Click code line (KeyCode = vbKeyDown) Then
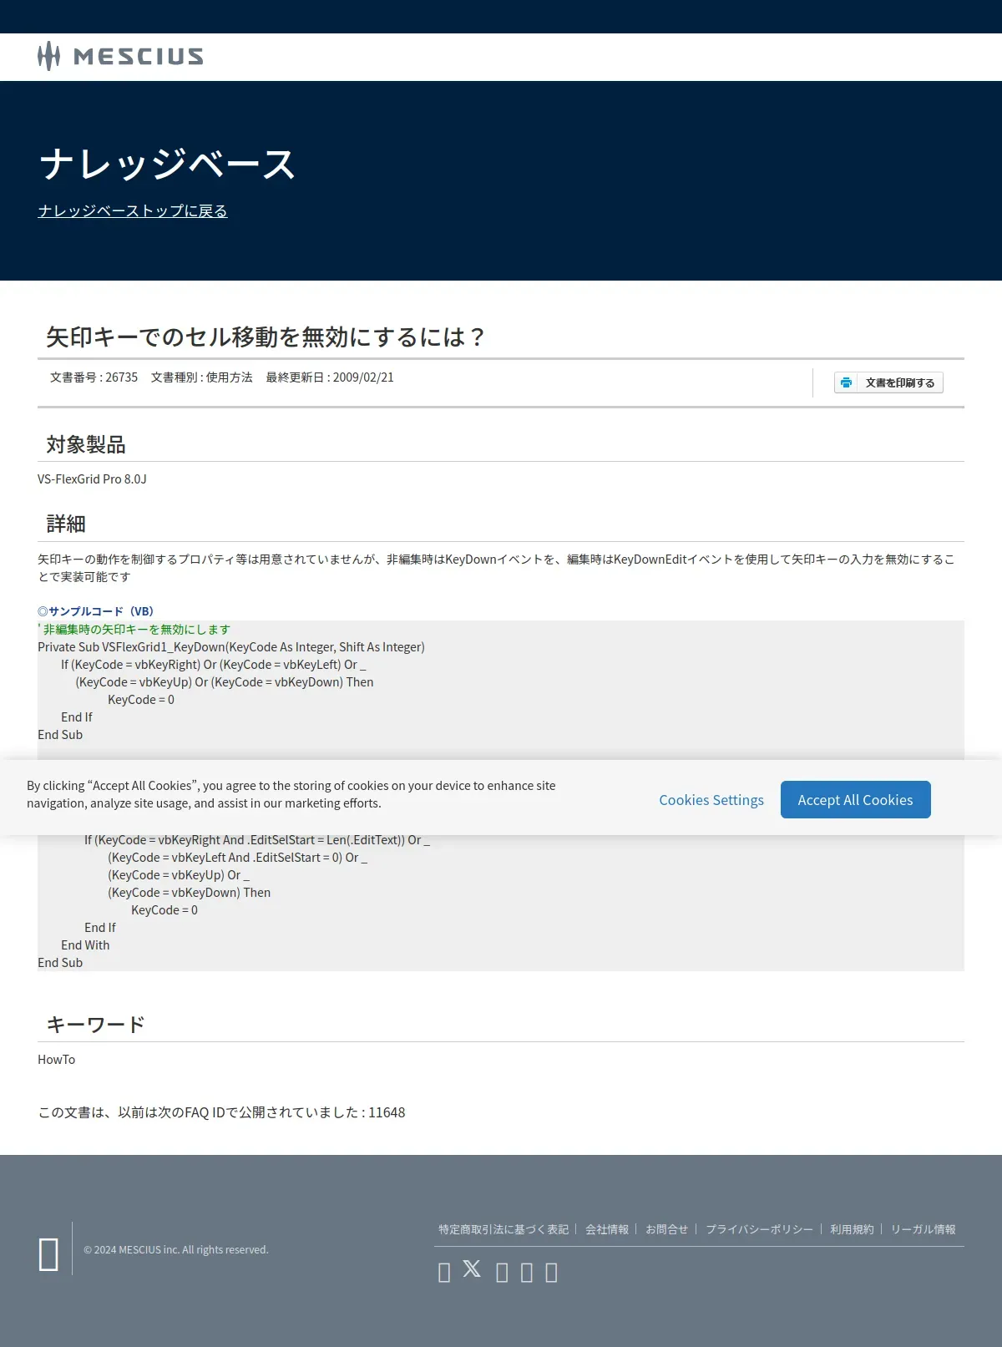 pyautogui.click(x=189, y=893)
